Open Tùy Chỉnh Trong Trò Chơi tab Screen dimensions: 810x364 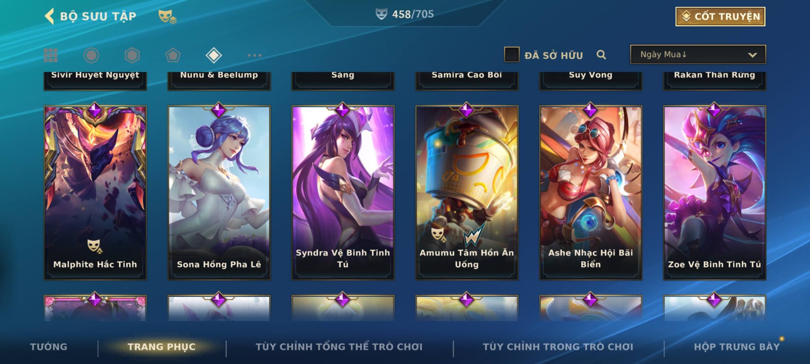tap(558, 347)
